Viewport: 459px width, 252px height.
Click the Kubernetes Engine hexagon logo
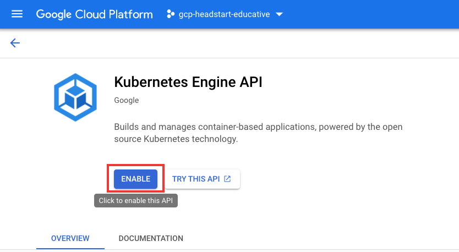tap(75, 97)
